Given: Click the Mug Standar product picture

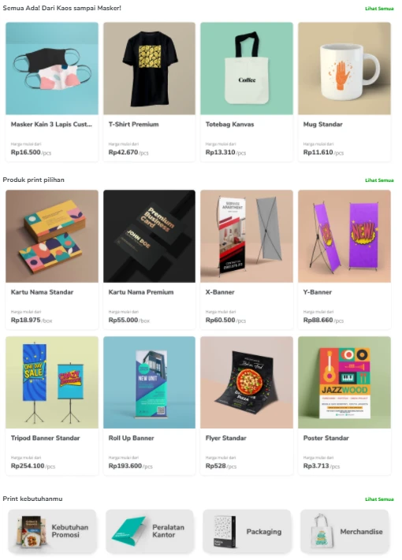Looking at the screenshot, I should (344, 69).
